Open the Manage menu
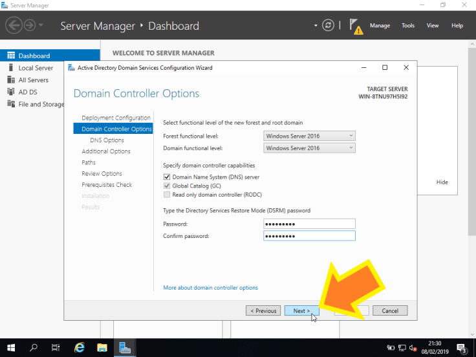The image size is (476, 357). pyautogui.click(x=380, y=26)
